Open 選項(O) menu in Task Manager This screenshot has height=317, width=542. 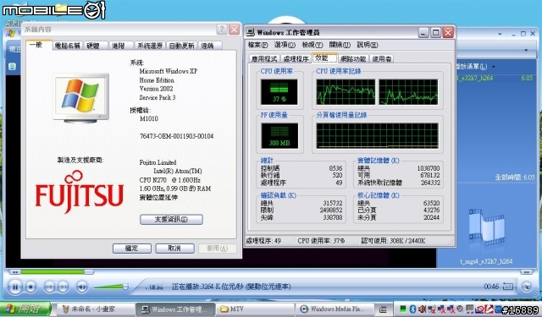point(285,45)
